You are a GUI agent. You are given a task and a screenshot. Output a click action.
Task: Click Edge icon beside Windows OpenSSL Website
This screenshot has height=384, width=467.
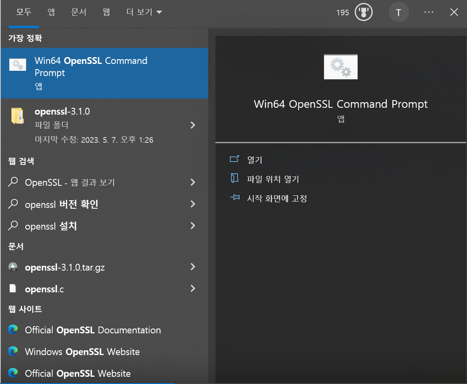[13, 351]
